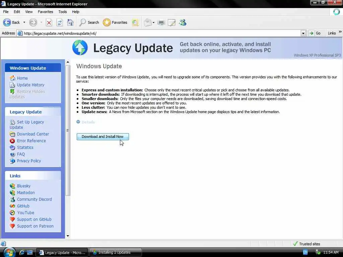The height and width of the screenshot is (257, 343).
Task: Click the Messenger people toolbar icon
Action: tap(183, 22)
